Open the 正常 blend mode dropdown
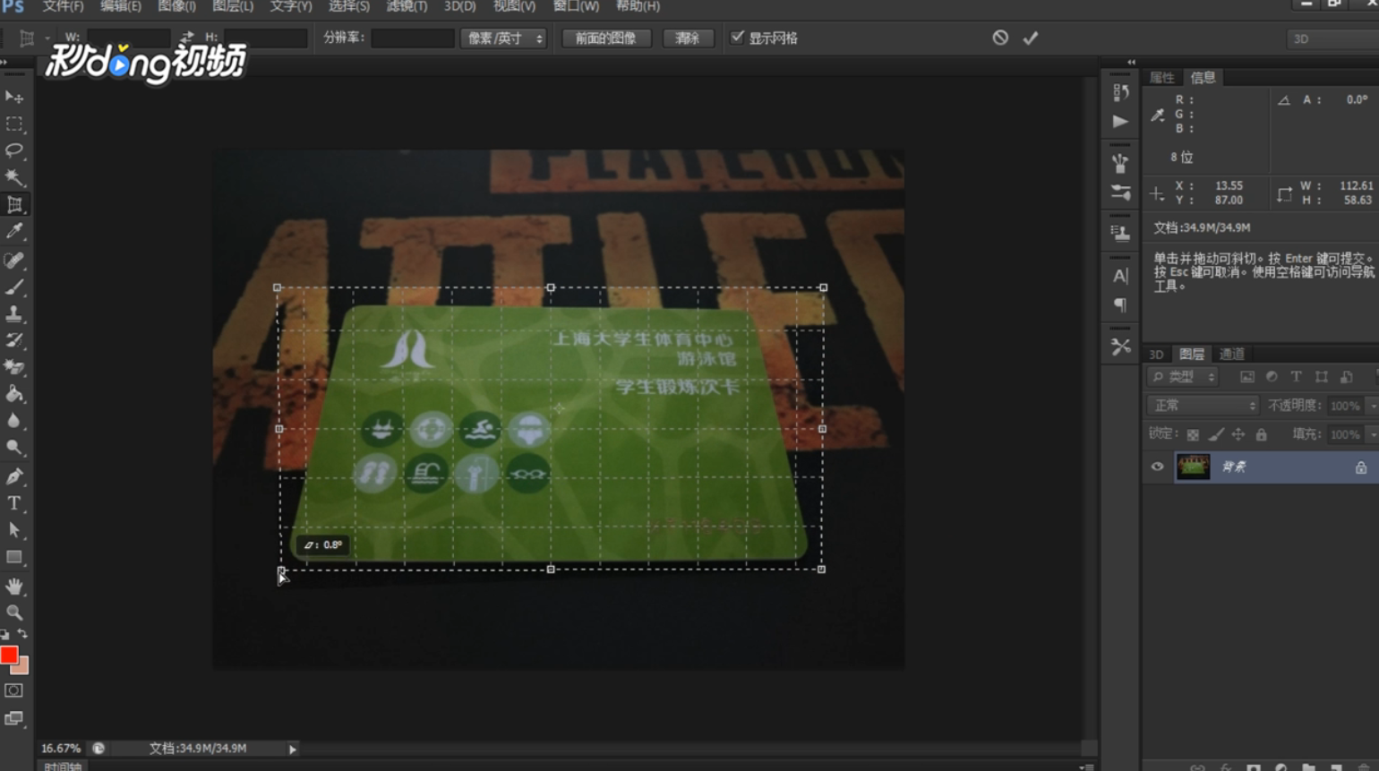 pyautogui.click(x=1203, y=406)
